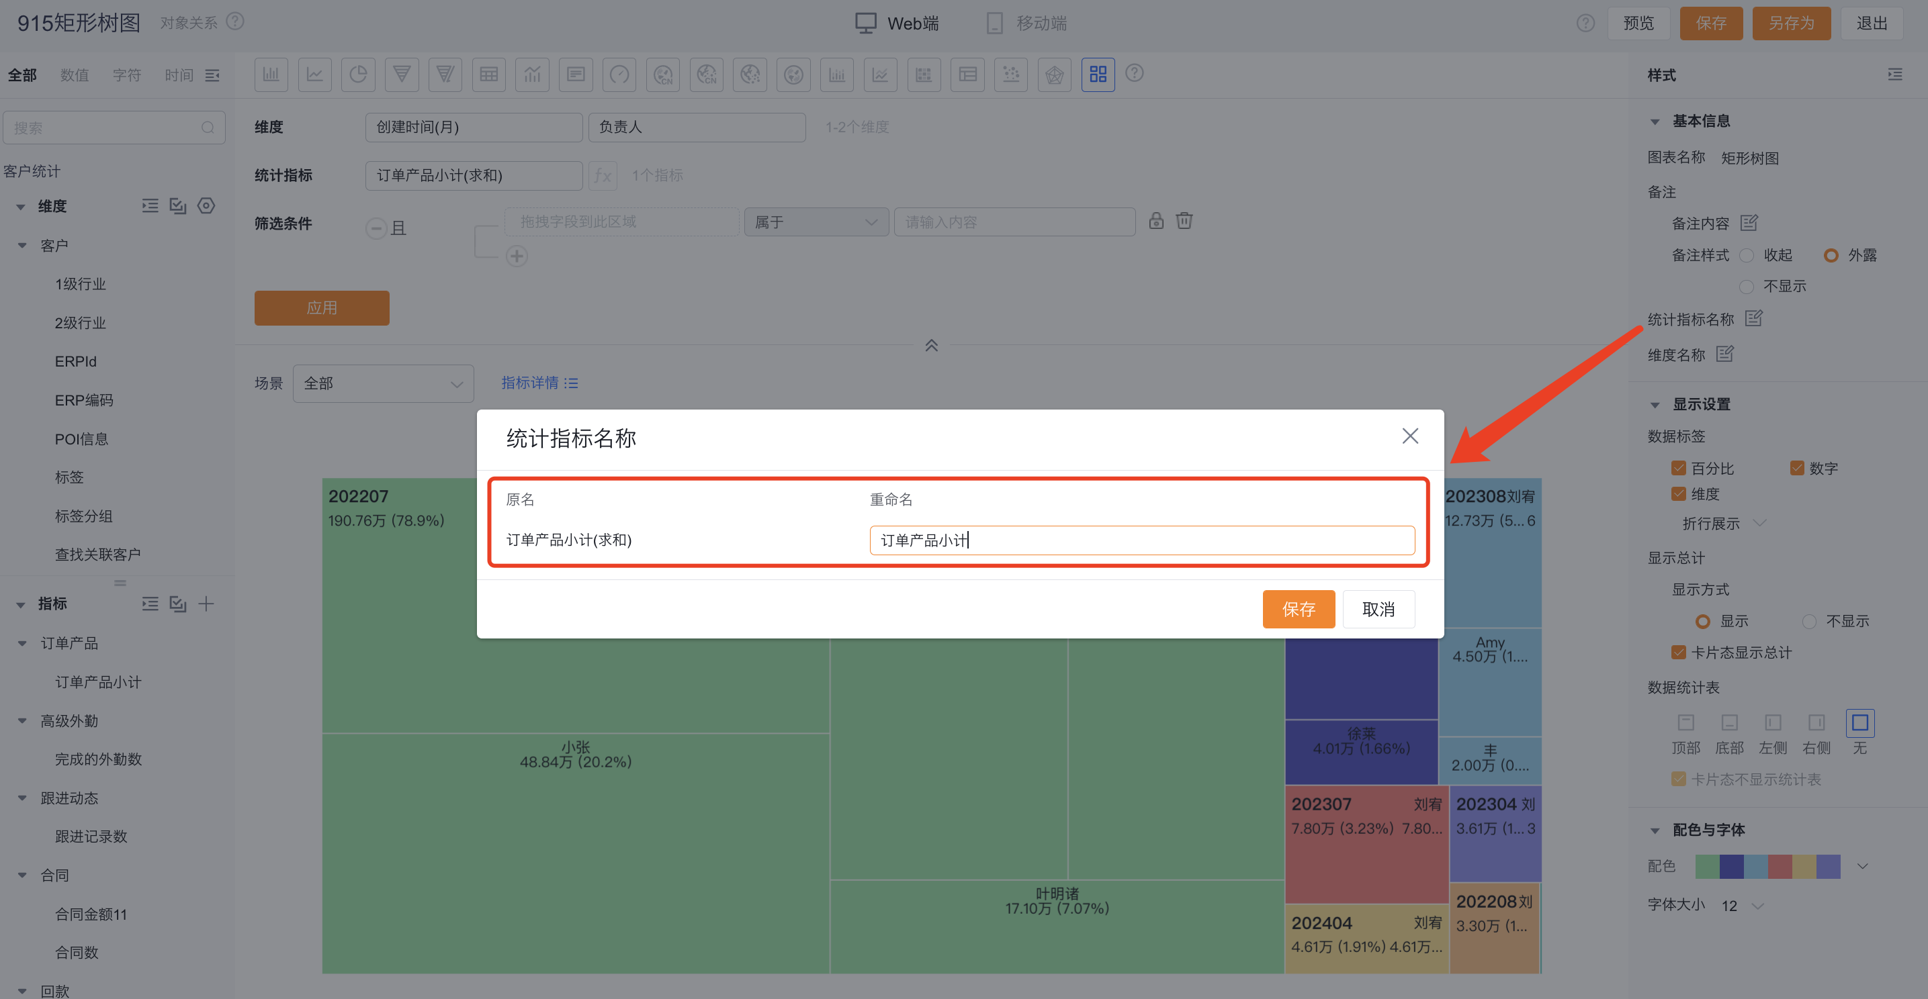Click the 配色 color palette swatch
Image resolution: width=1928 pixels, height=999 pixels.
1767,867
